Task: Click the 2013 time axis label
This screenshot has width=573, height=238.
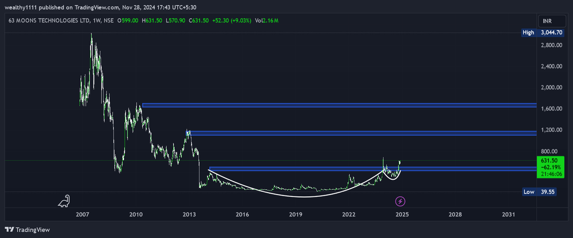Action: coord(190,215)
